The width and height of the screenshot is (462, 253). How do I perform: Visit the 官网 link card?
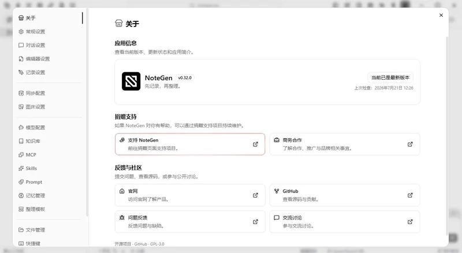coord(190,195)
